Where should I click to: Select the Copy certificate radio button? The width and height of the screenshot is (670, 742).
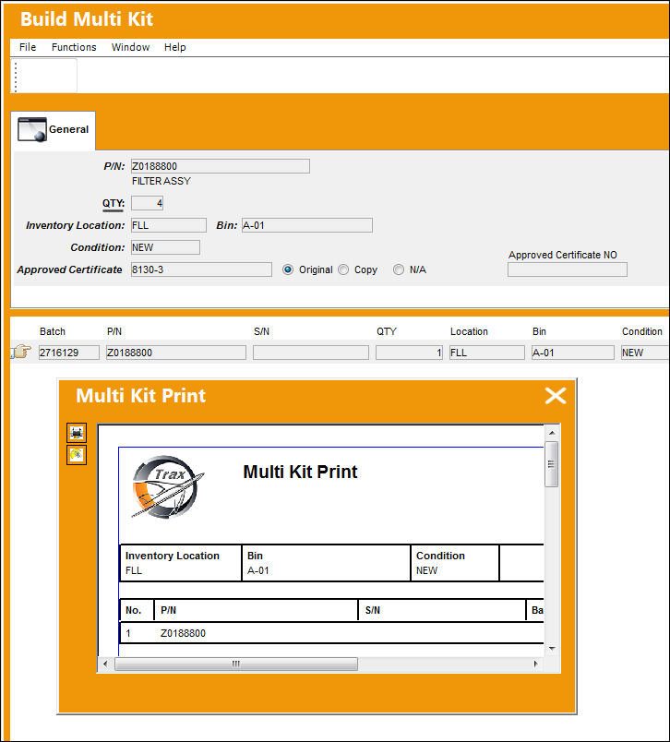(x=343, y=269)
